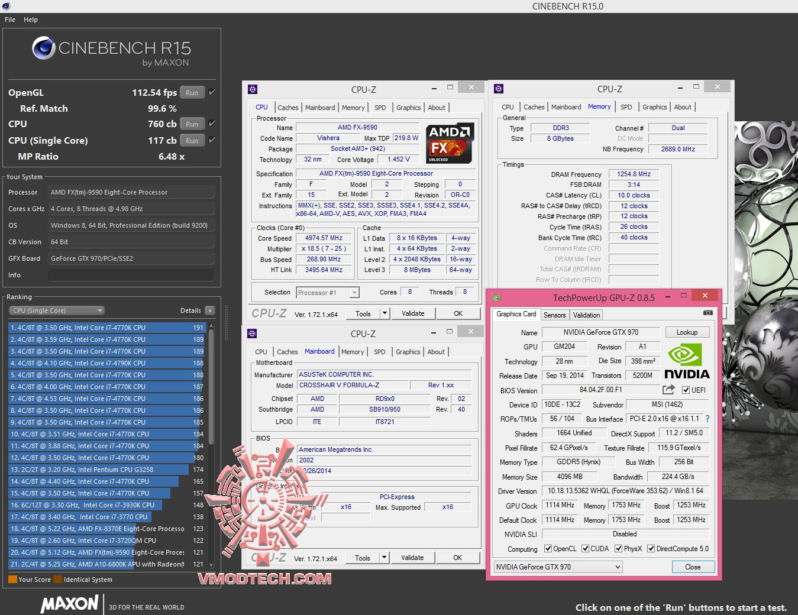The width and height of the screenshot is (798, 615).
Task: Open the Caches tab in the CPU-Z processor window
Action: (288, 108)
